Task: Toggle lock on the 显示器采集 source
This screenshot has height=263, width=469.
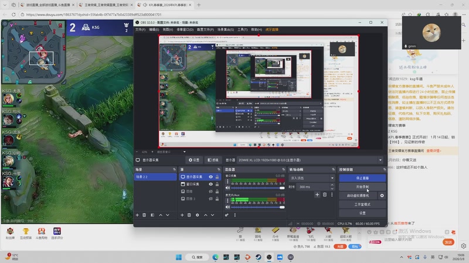Action: tap(217, 177)
